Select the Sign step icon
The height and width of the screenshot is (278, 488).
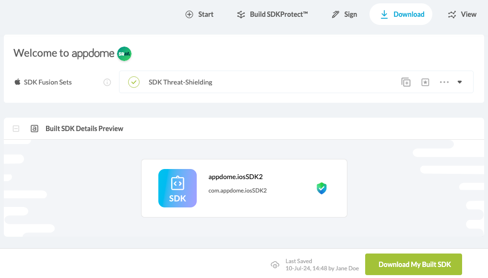pos(335,14)
